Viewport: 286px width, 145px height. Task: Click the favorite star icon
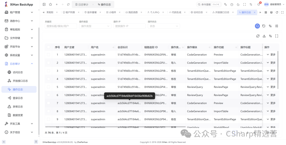tap(51, 4)
